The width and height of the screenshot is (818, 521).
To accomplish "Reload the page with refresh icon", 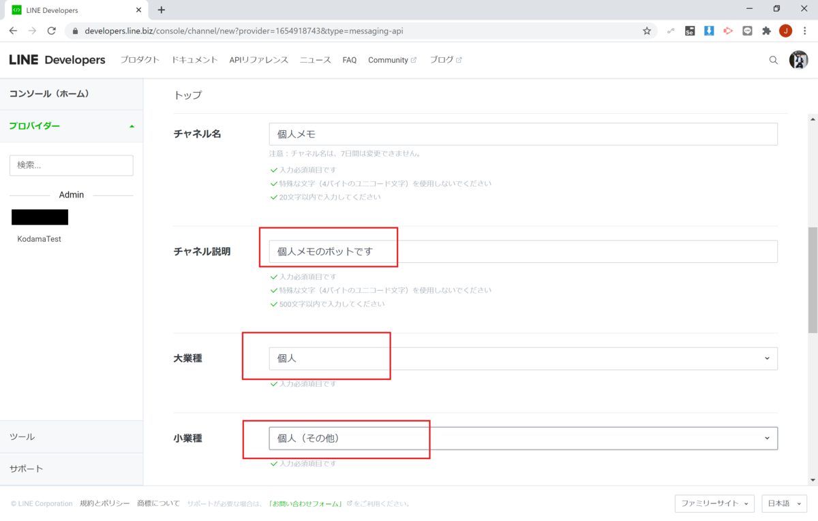I will click(51, 31).
